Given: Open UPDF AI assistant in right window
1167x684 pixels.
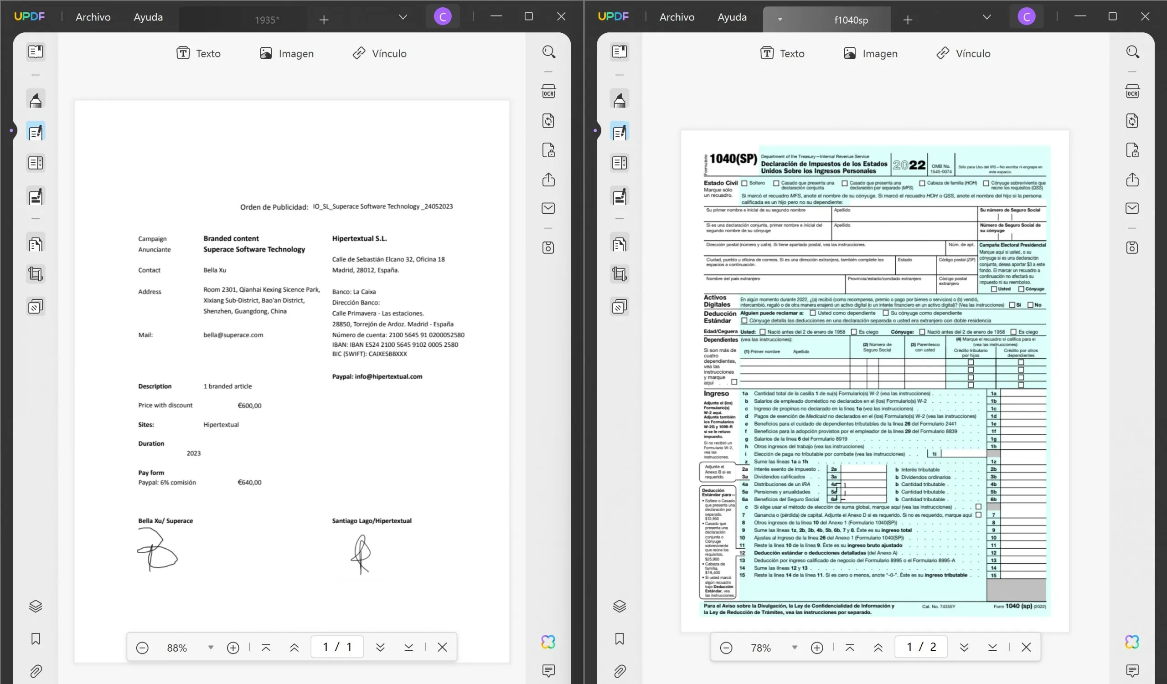Looking at the screenshot, I should pos(1132,642).
